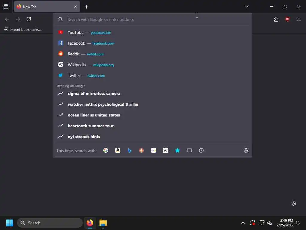Viewport: 306px width, 230px height.
Task: Search trending nyt strands hints
Action: [x=152, y=137]
